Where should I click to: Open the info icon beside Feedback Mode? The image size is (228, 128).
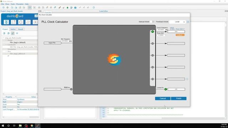(188, 22)
